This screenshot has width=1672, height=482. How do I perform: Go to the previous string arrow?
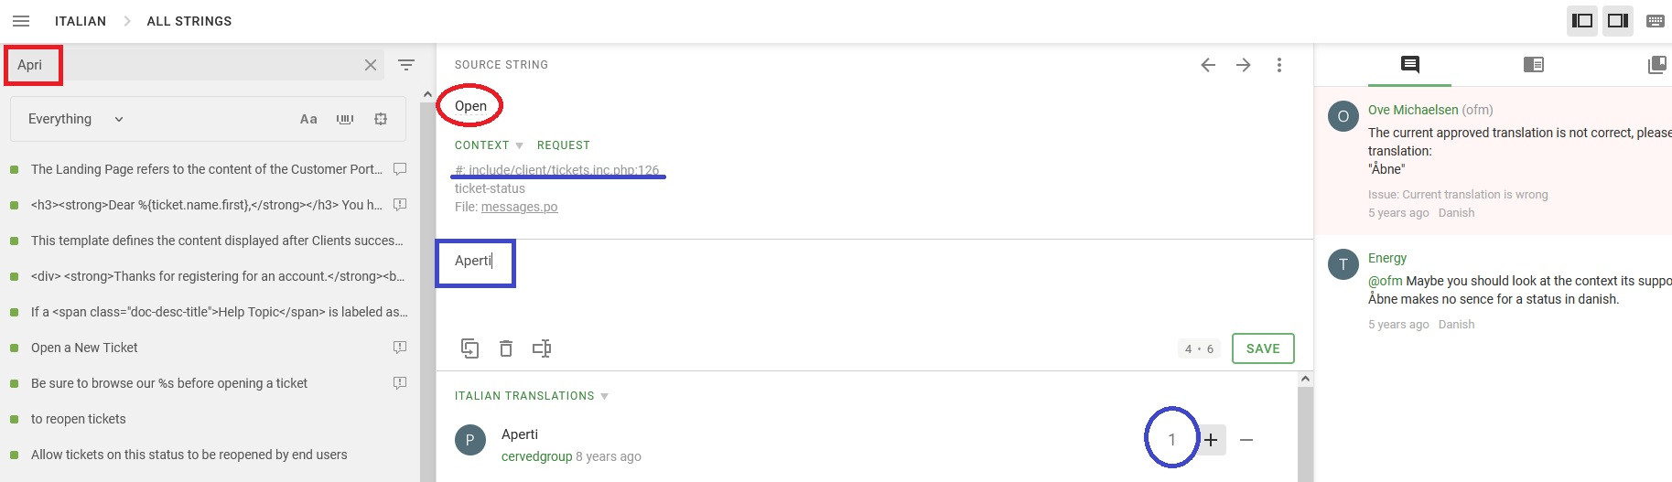pos(1208,65)
